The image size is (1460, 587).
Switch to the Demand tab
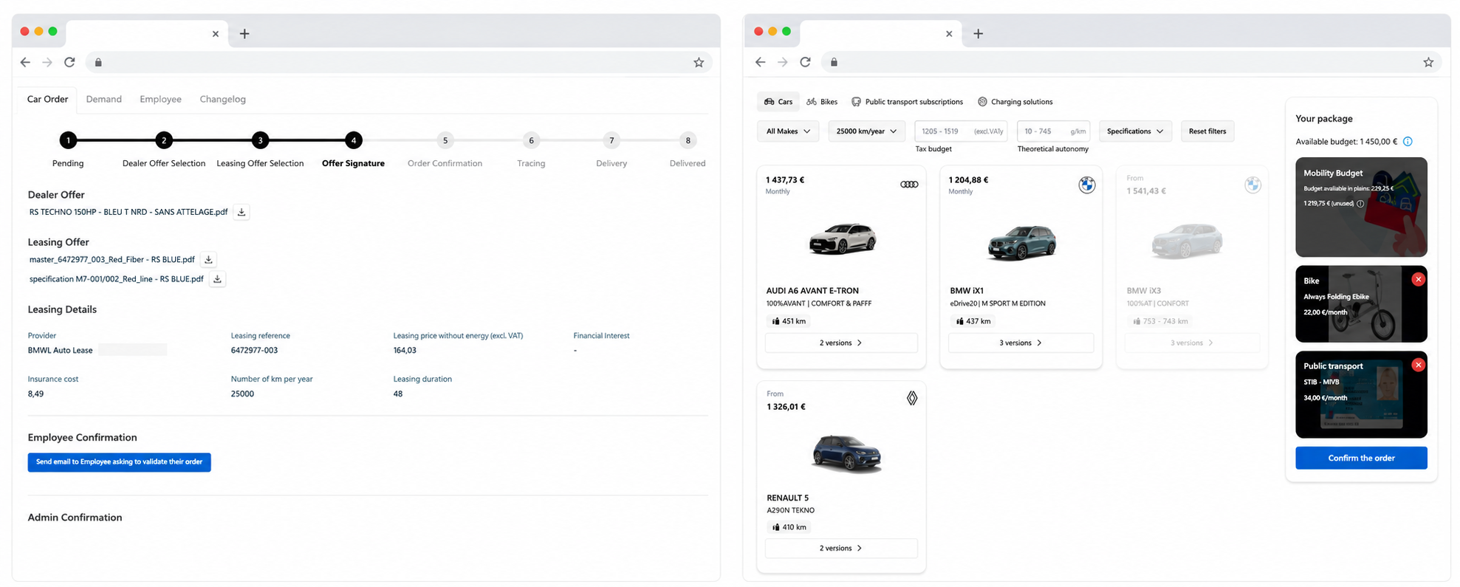(x=103, y=99)
